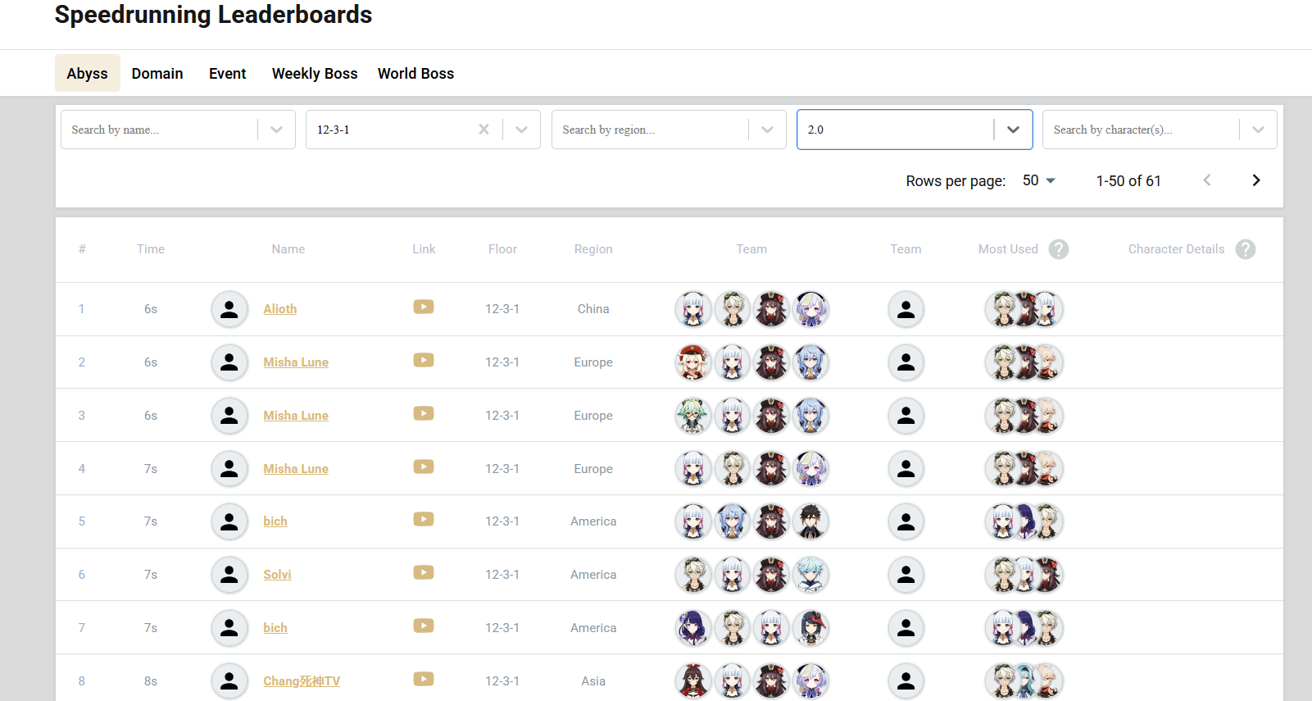Open the Rows per page 50 selector
The height and width of the screenshot is (701, 1312).
1039,180
